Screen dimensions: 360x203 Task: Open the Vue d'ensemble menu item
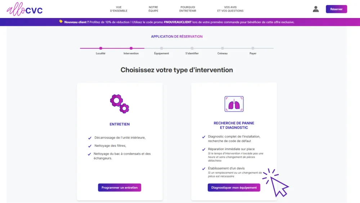119,9
